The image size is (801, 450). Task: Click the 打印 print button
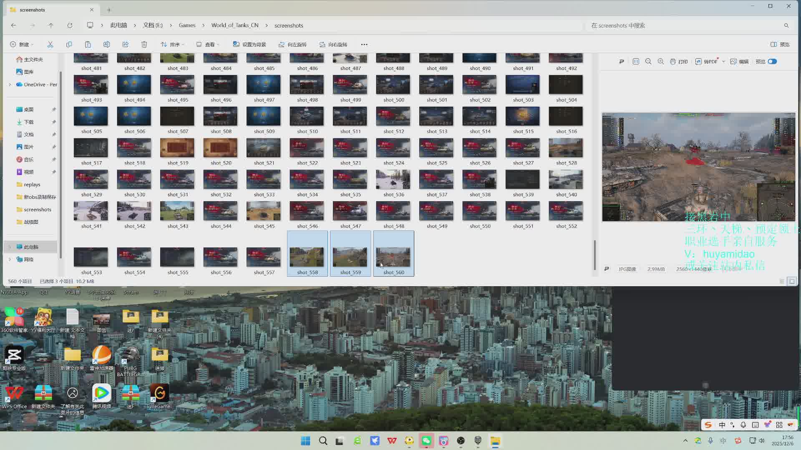[679, 61]
